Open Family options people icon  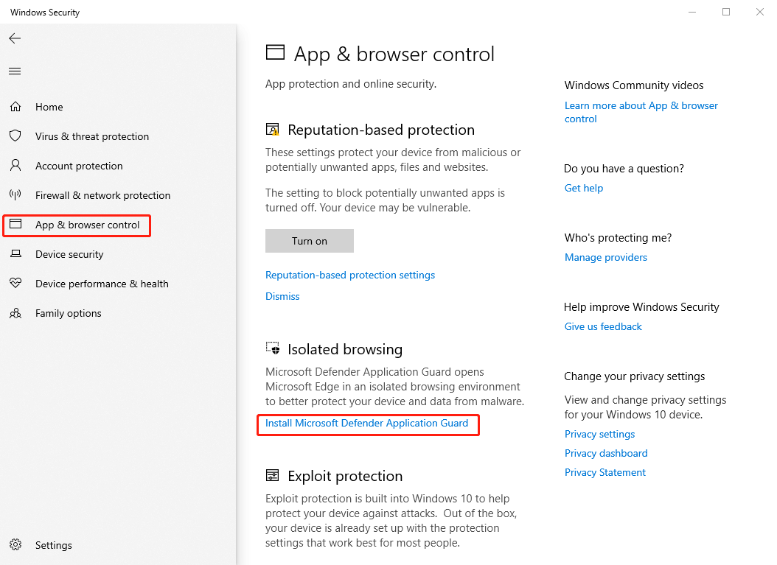coord(15,313)
